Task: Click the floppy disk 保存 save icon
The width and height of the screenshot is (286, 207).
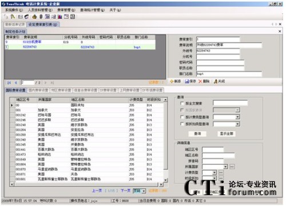Action: point(186,82)
